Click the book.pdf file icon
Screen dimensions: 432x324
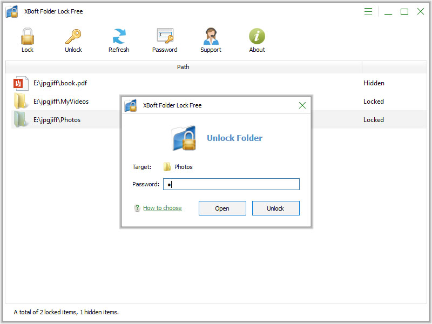click(x=21, y=83)
